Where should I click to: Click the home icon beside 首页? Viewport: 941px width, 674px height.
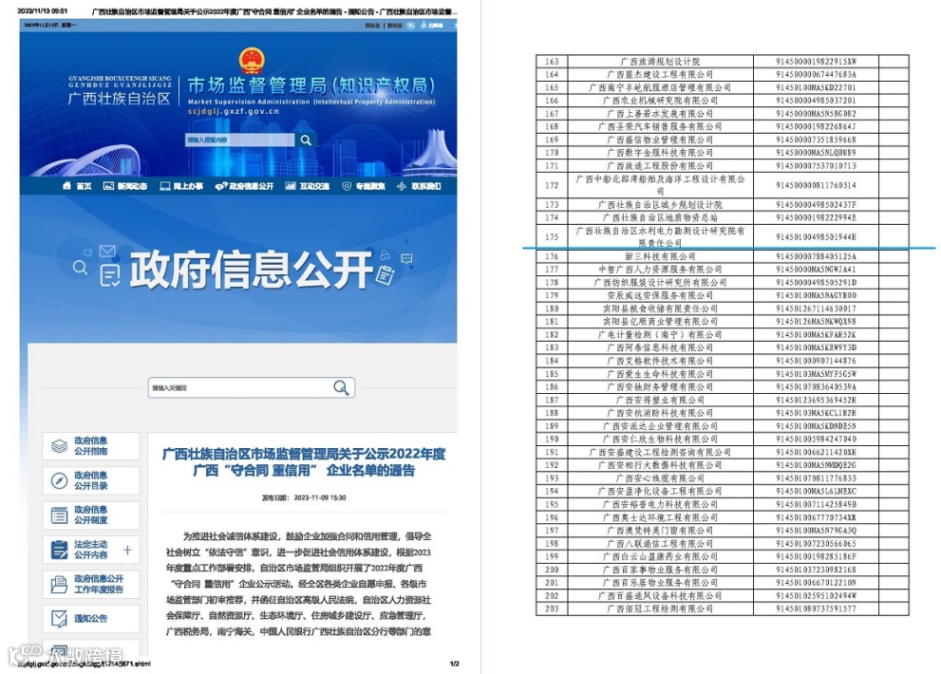(x=66, y=186)
